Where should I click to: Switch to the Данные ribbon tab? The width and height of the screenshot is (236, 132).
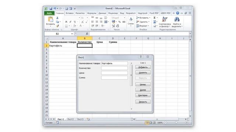coord(102,13)
